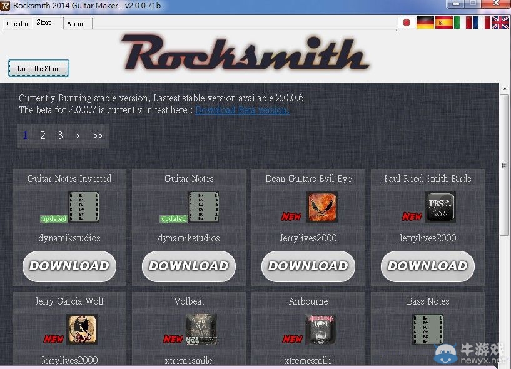Select the German flag language
Viewport: 511px width, 369px height.
click(x=425, y=23)
